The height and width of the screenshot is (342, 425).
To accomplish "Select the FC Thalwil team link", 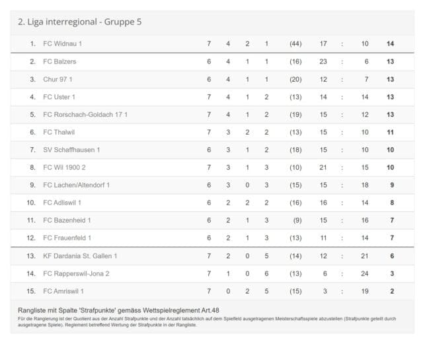I will point(59,132).
